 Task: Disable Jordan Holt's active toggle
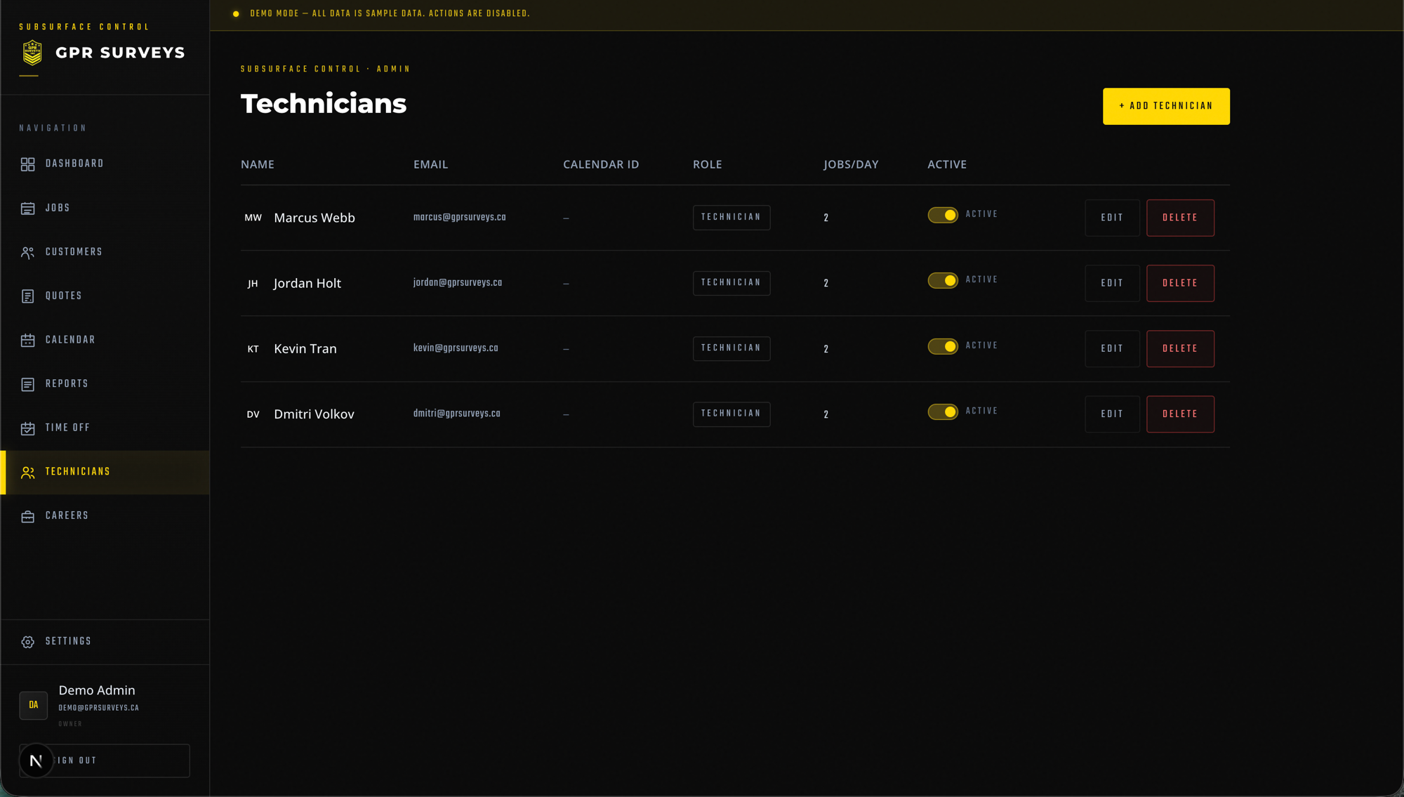pyautogui.click(x=943, y=281)
